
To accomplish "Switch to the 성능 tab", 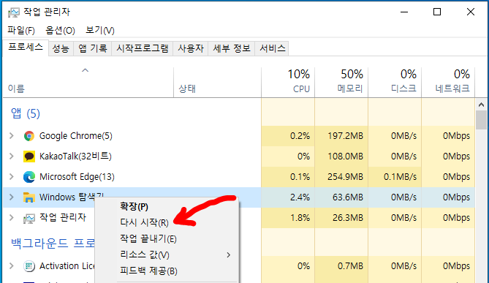I will 61,48.
